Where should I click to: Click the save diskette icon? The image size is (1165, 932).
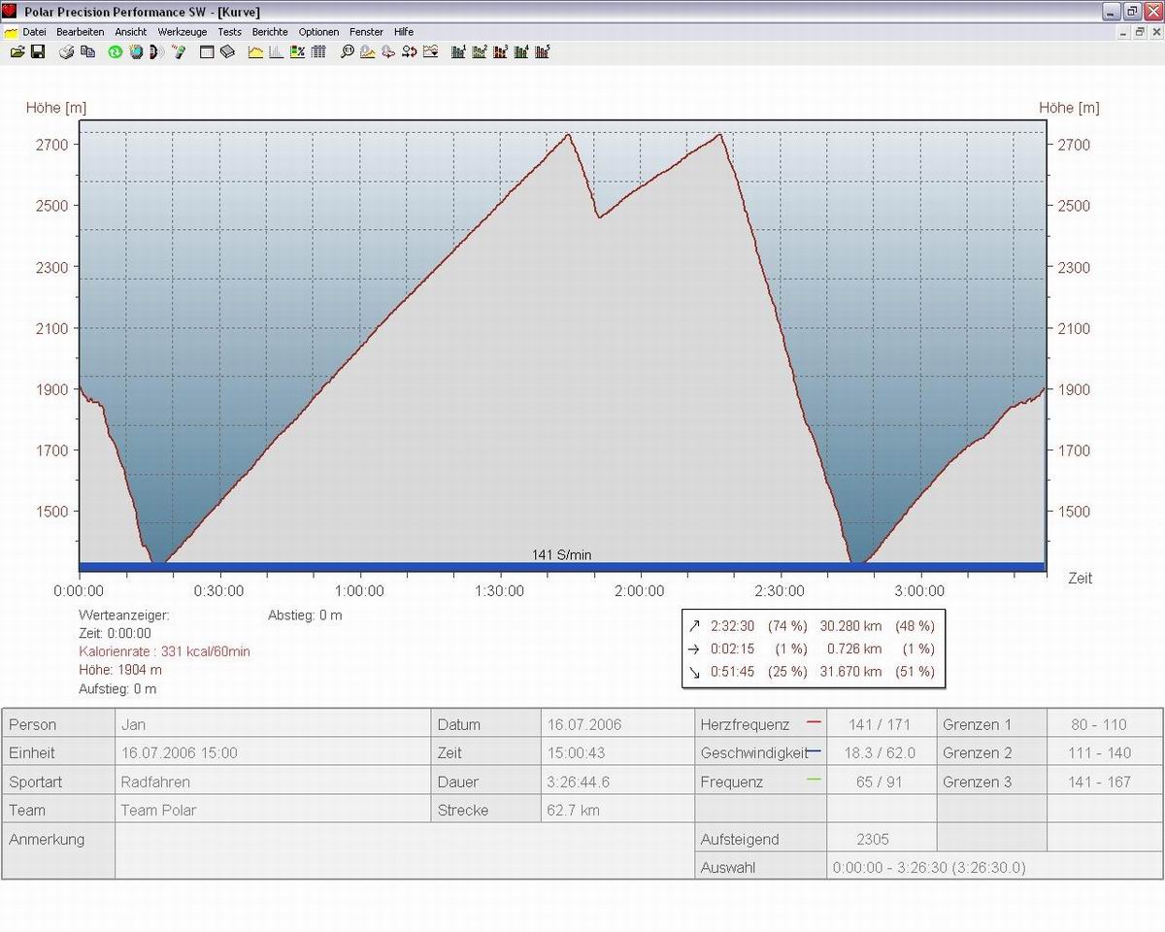38,51
